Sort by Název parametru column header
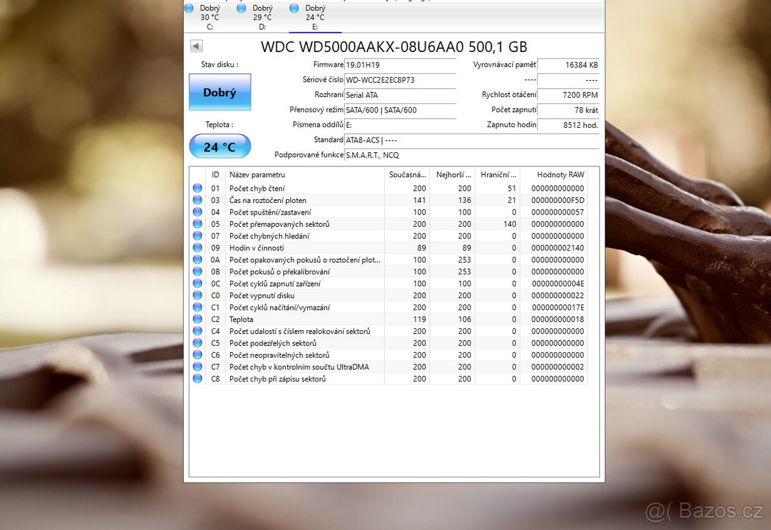Screen dimensions: 771x530 305,175
